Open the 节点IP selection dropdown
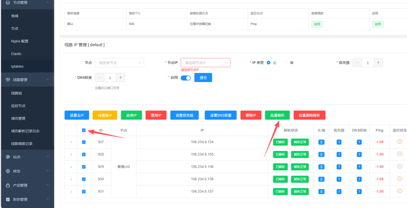 (x=205, y=63)
